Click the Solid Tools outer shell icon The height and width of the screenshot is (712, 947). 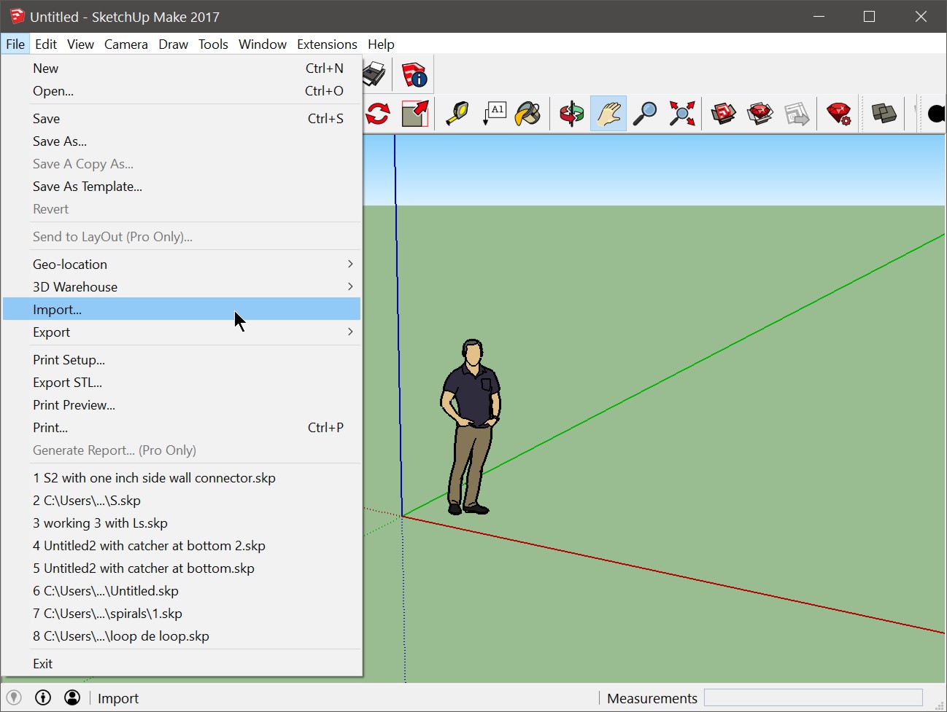[884, 114]
